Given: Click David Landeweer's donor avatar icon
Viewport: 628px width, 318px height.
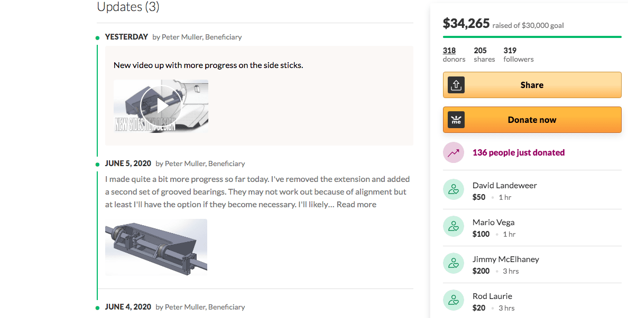Looking at the screenshot, I should point(453,190).
